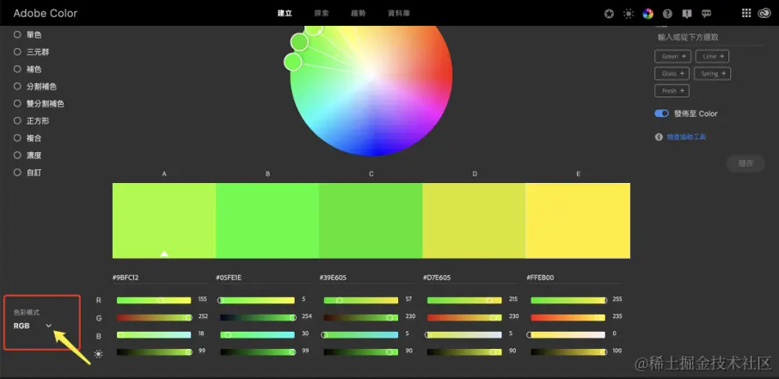The image size is (779, 379).
Task: Switch to the 資料庫 tab
Action: point(399,14)
